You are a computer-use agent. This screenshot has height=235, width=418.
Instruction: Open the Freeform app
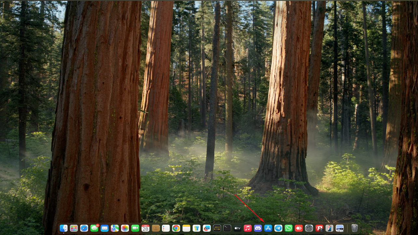[207, 228]
